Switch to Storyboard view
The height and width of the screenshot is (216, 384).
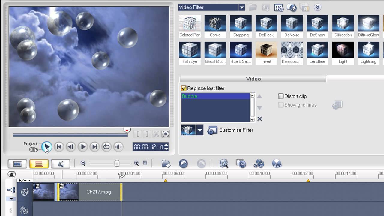(x=17, y=163)
